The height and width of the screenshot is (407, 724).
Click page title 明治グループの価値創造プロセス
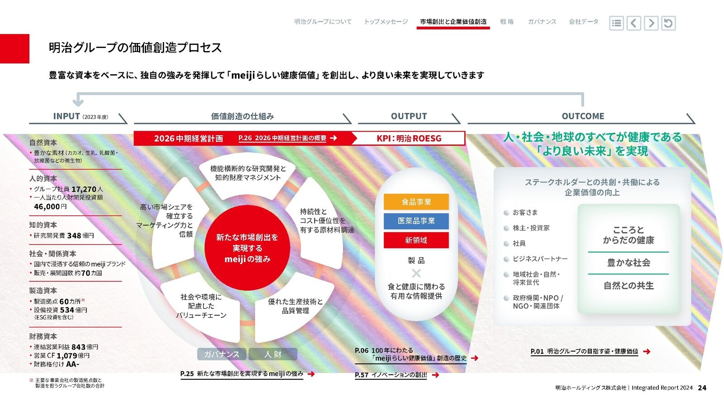coord(135,47)
